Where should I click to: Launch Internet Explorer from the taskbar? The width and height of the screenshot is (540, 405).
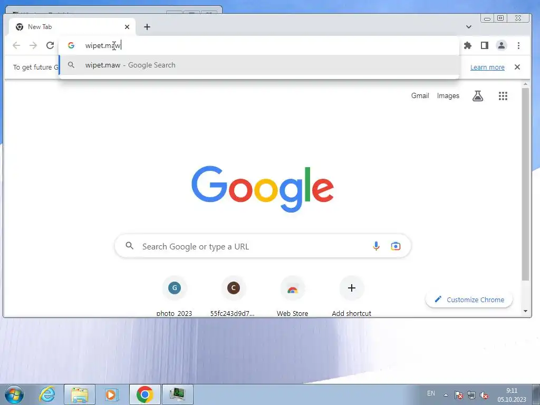[47, 394]
